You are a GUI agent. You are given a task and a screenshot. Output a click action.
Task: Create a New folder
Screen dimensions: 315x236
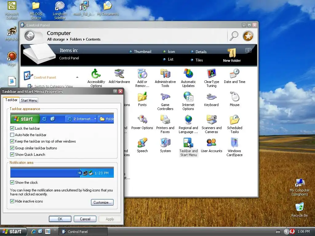point(232,55)
